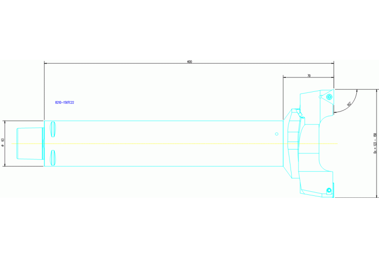This screenshot has width=379, height=258.
Task: Select the 821D-150TC22 blue part label
Action: (x=64, y=103)
